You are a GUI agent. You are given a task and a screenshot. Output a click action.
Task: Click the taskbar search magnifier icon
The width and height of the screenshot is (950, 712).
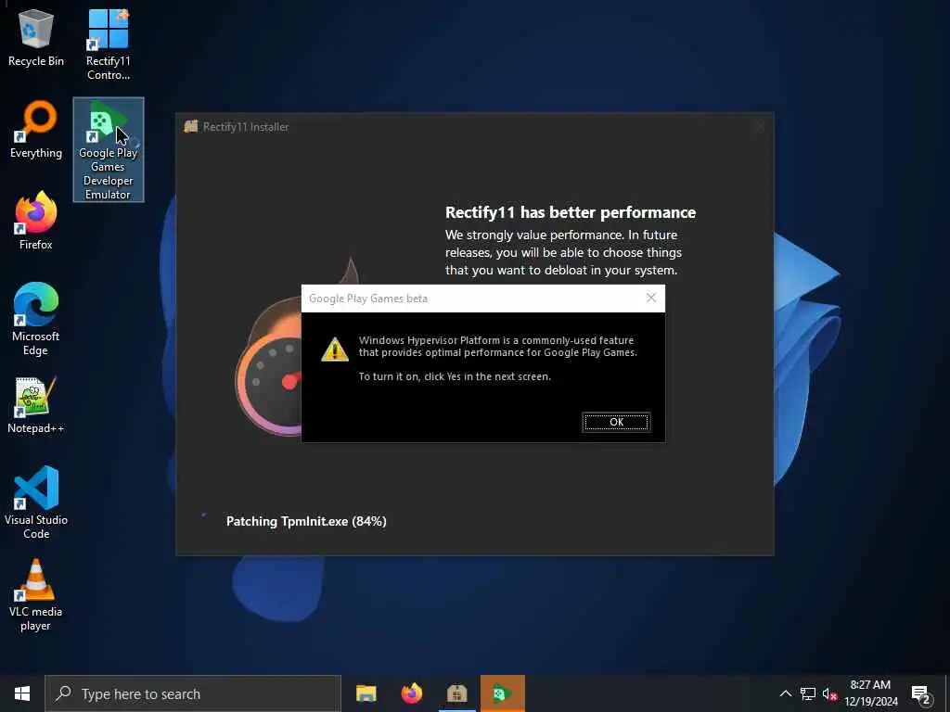pyautogui.click(x=64, y=693)
